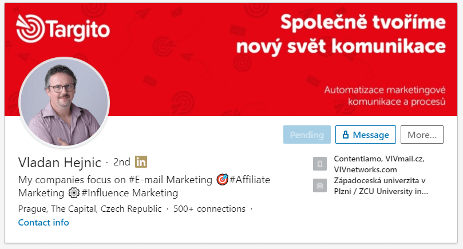Screen dimensions: 463x249
Task: Click the Pending connection button
Action: (x=307, y=135)
